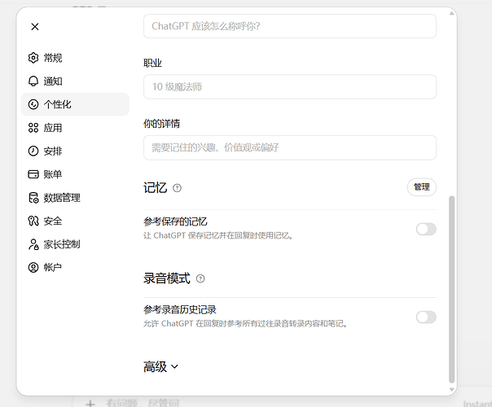Click the 职业 field label
Image resolution: width=492 pixels, height=407 pixels.
pyautogui.click(x=152, y=63)
